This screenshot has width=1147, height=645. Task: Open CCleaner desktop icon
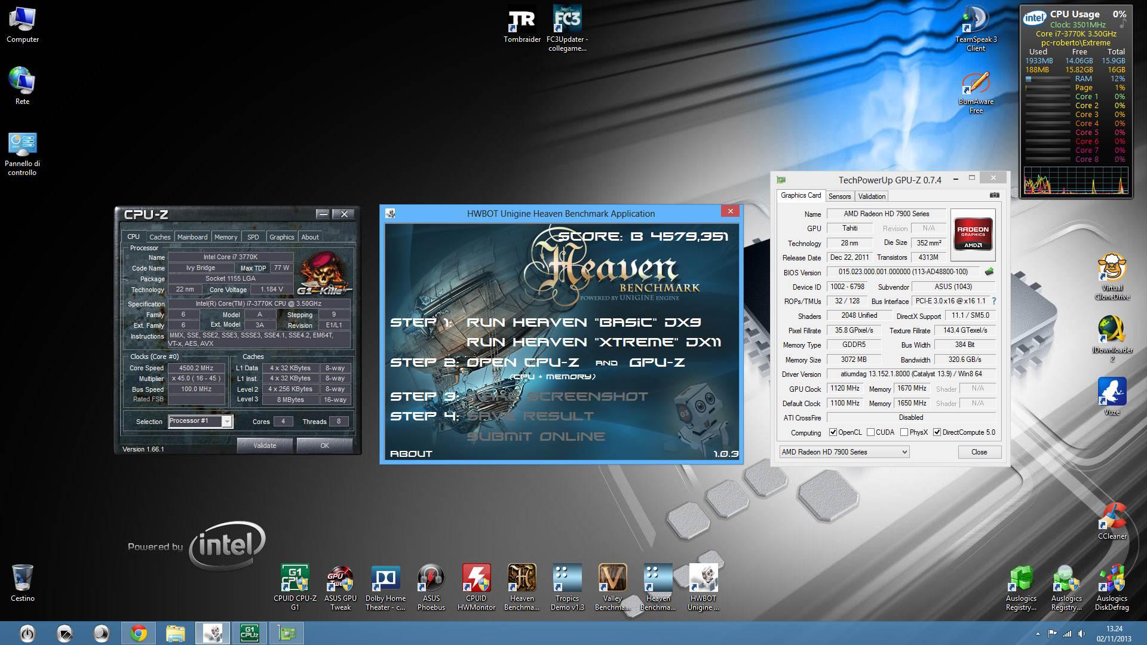tap(1112, 521)
